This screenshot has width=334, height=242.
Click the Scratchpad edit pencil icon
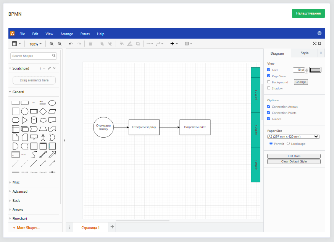pyautogui.click(x=49, y=68)
